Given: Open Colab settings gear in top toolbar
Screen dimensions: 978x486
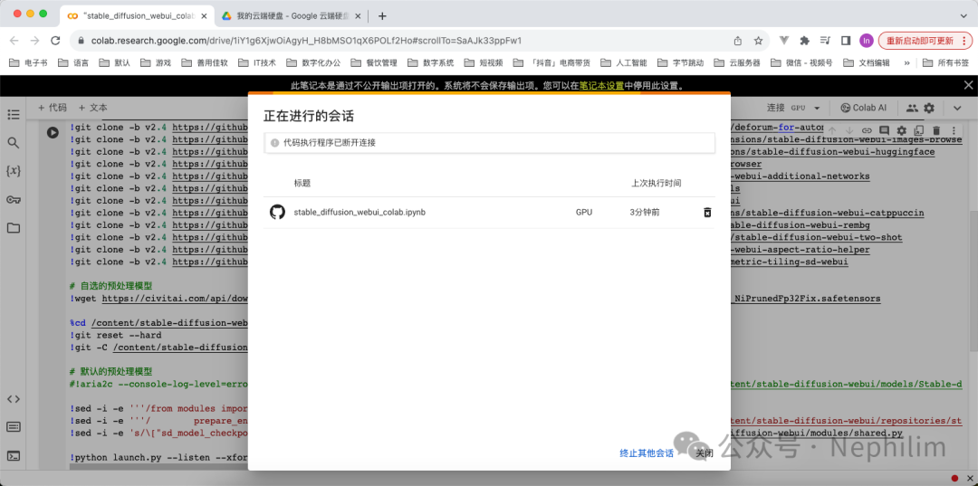Looking at the screenshot, I should [929, 108].
